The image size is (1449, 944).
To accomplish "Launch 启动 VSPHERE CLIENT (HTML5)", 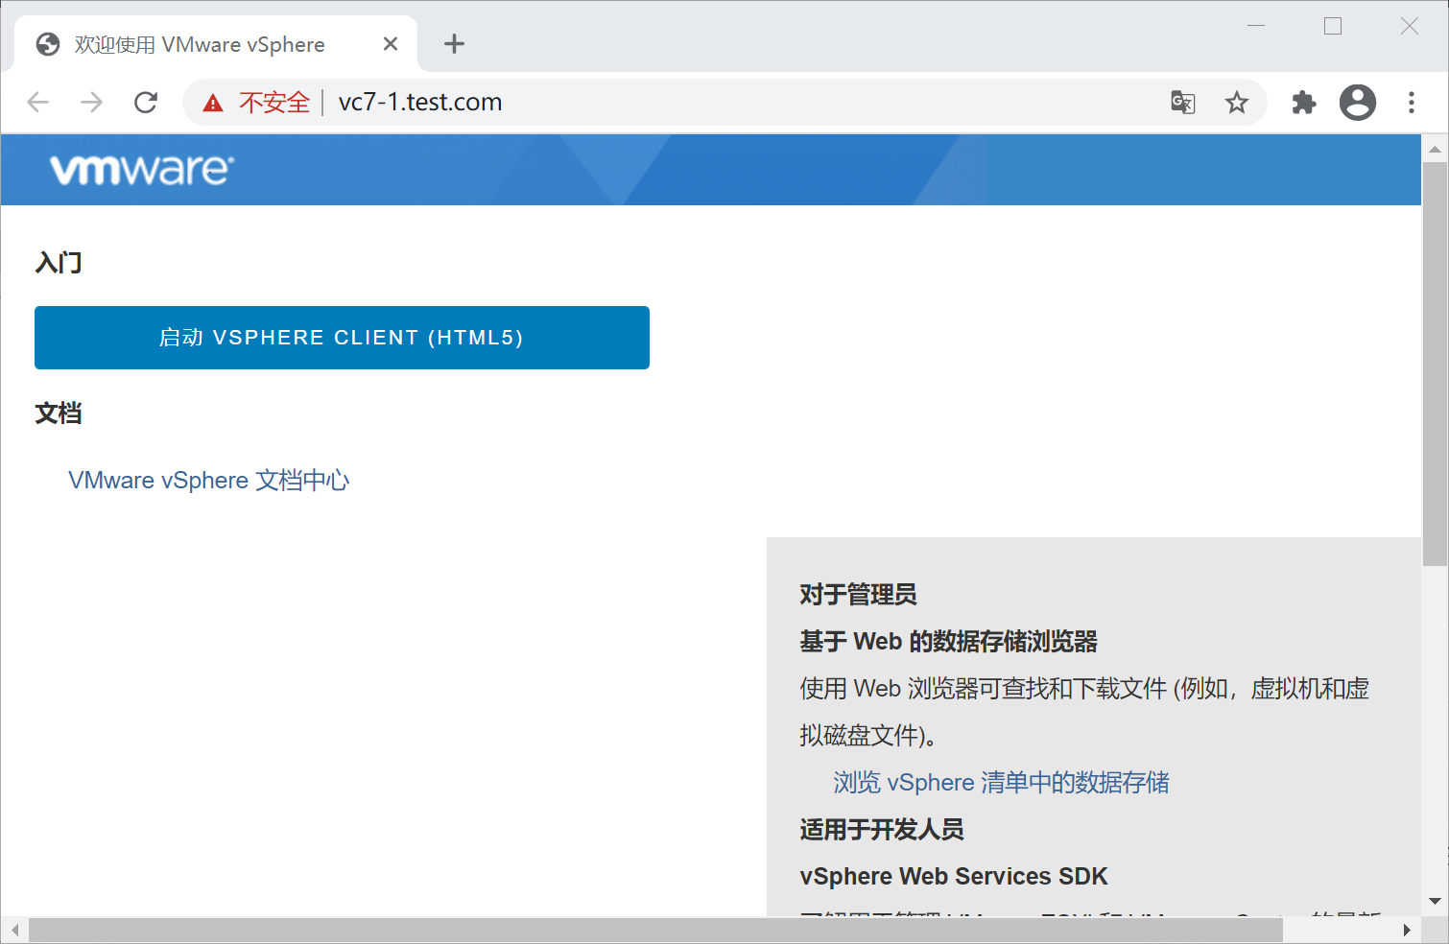I will click(x=342, y=338).
